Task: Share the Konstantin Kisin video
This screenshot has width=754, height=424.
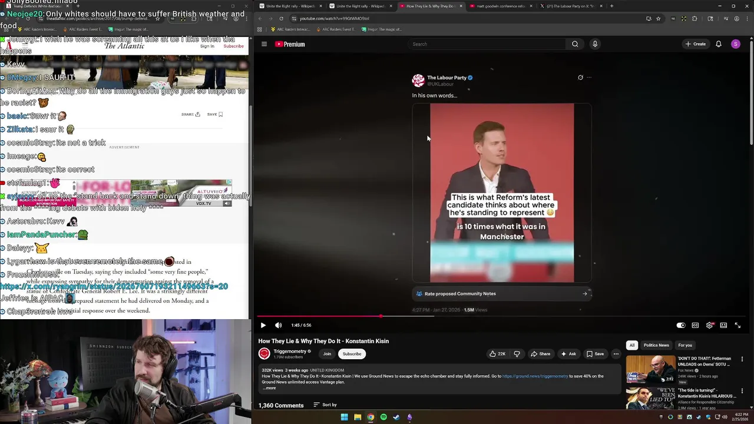Action: tap(540, 354)
